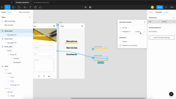Open shape tools dropdown arrow

point(21,7)
